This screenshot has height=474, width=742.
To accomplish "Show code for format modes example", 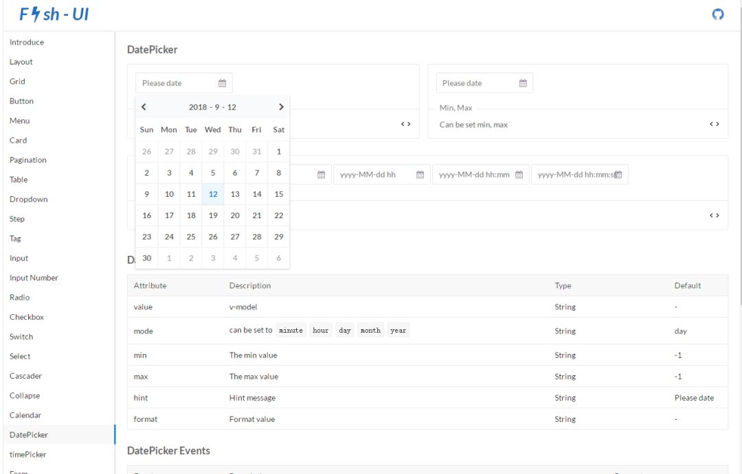I will [714, 215].
